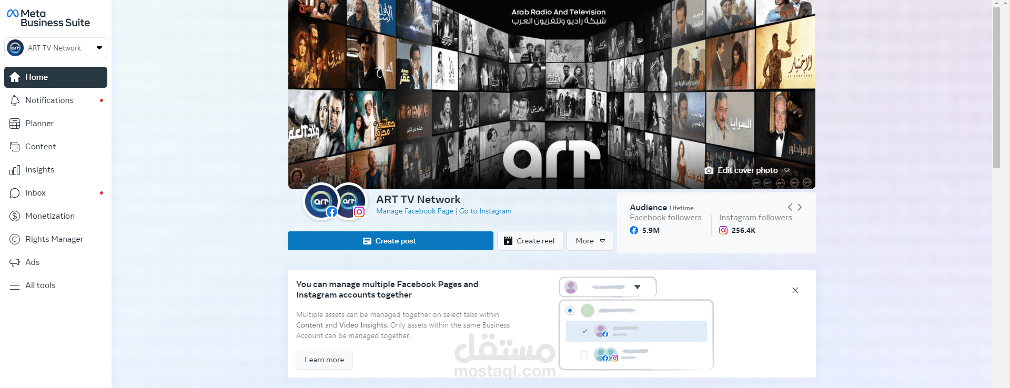Screen dimensions: 1010x388
Task: Click the red dot next to Notifications
Action: coord(102,100)
